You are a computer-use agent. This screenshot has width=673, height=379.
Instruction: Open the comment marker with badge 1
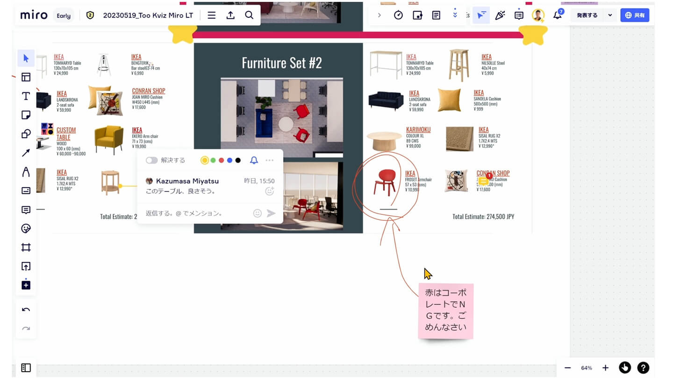(484, 181)
